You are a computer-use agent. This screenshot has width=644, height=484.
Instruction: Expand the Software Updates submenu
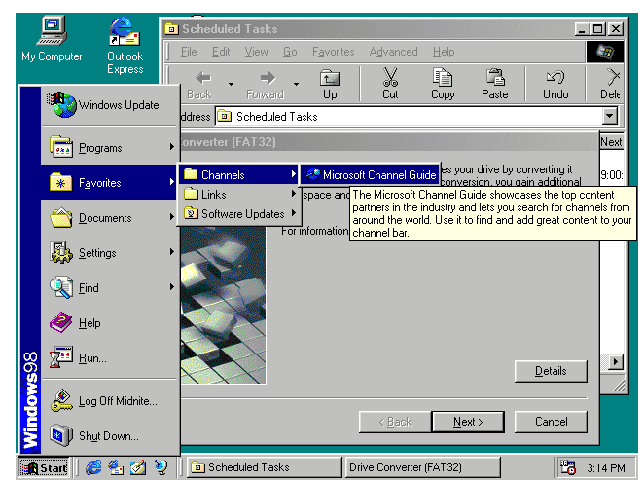[x=238, y=214]
